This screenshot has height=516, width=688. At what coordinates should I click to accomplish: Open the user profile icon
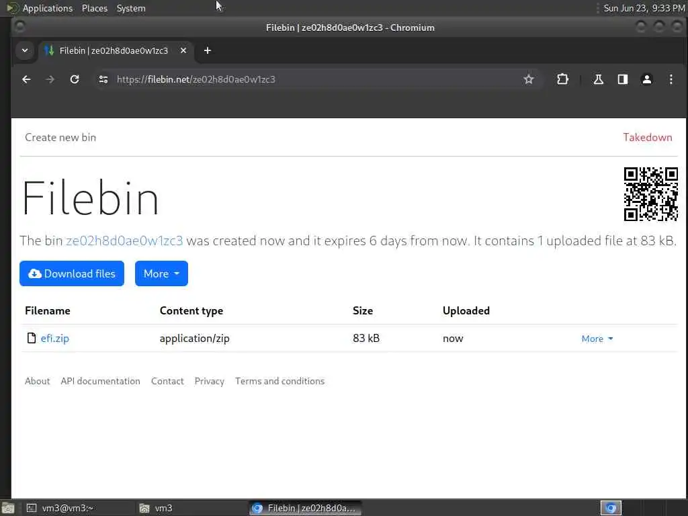[x=647, y=79]
